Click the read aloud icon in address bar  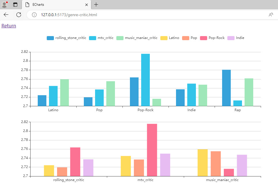coord(271,15)
